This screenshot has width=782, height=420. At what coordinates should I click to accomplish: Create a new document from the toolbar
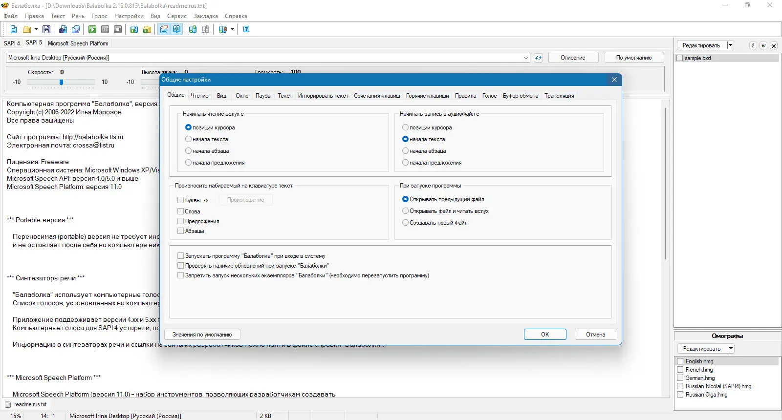click(x=14, y=29)
